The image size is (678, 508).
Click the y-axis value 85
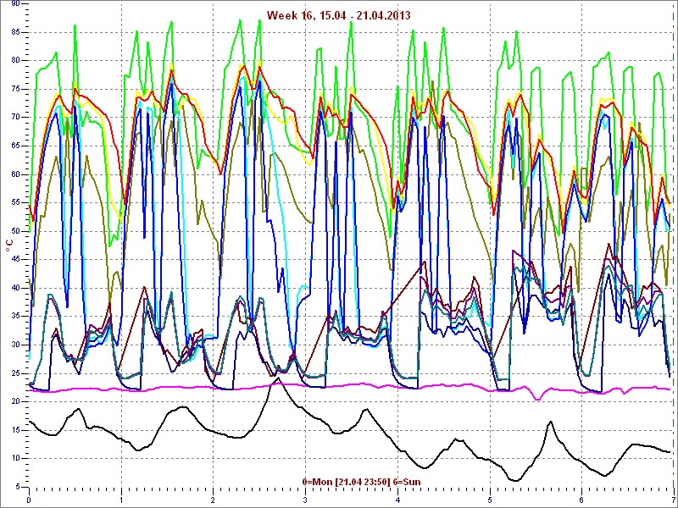pos(15,32)
